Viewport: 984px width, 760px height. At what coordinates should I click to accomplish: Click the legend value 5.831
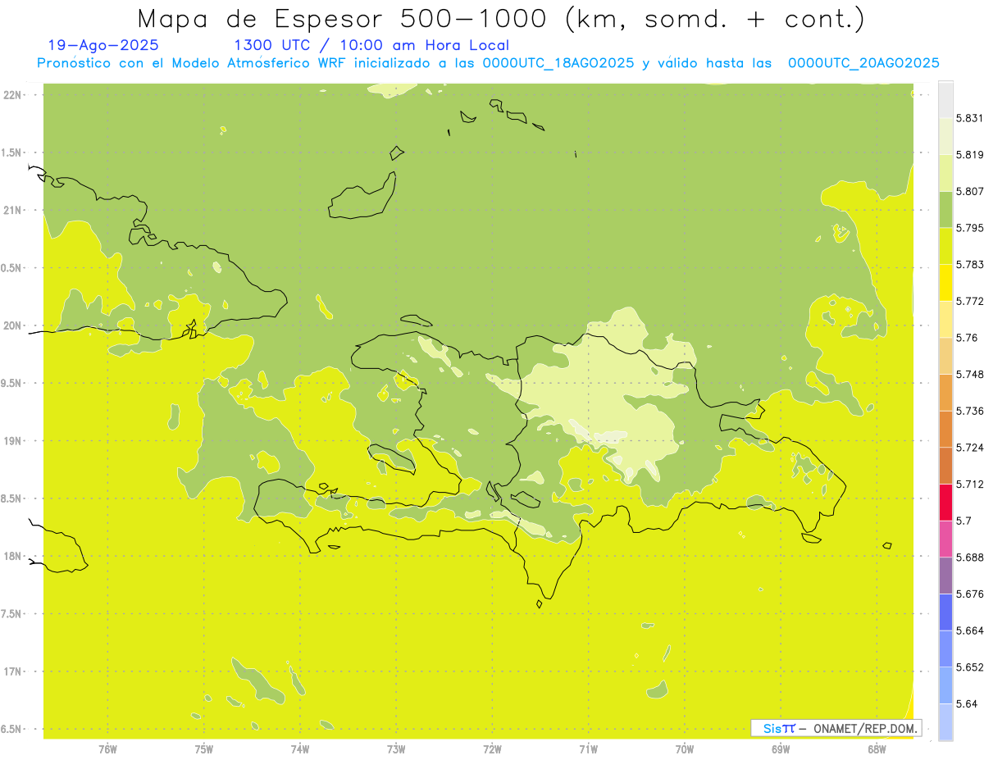tap(969, 118)
